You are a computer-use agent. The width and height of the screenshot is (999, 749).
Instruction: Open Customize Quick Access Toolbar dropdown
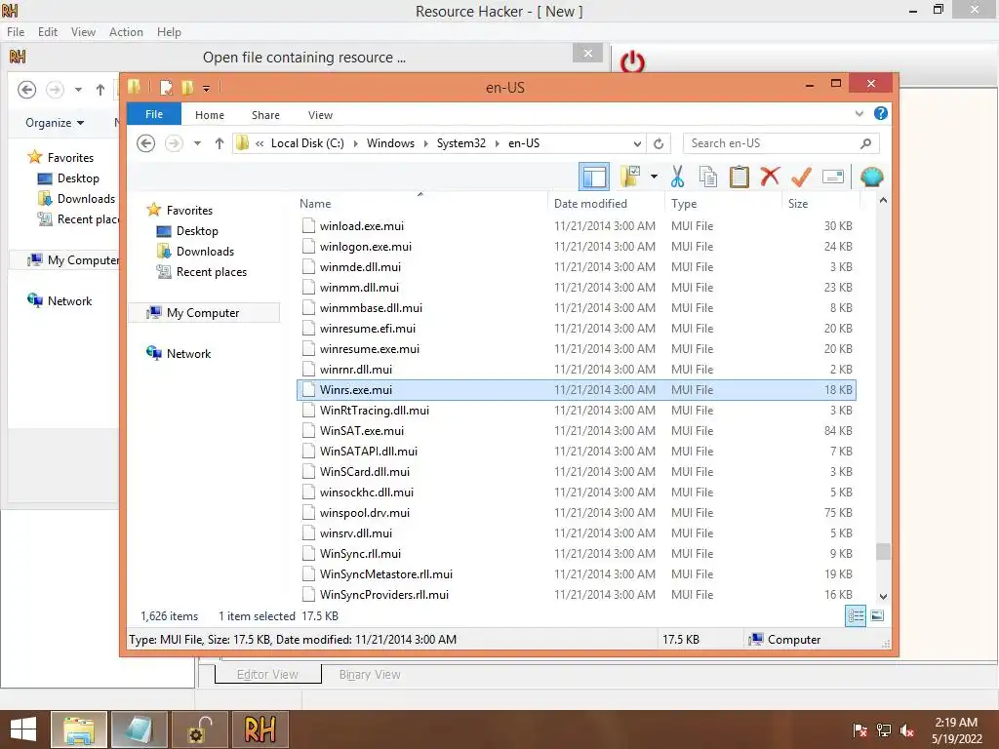[207, 89]
